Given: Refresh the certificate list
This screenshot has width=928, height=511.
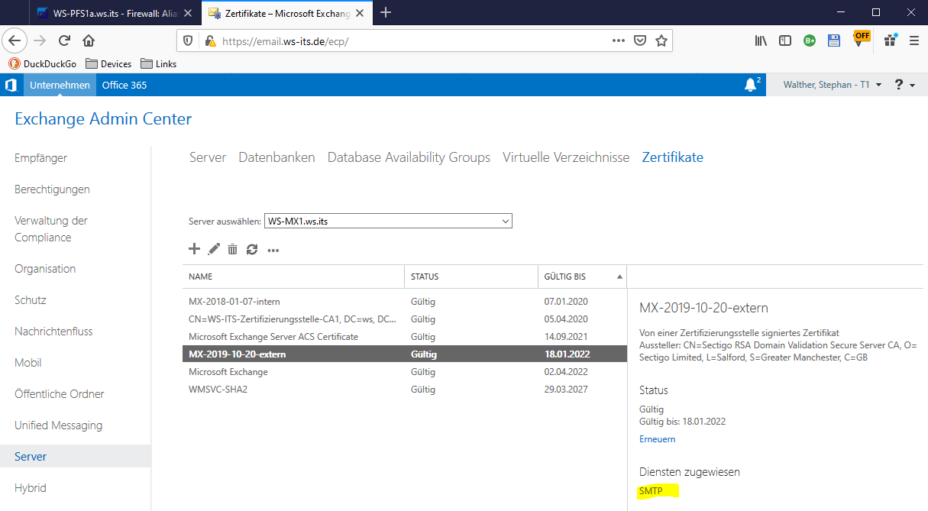Looking at the screenshot, I should 252,249.
